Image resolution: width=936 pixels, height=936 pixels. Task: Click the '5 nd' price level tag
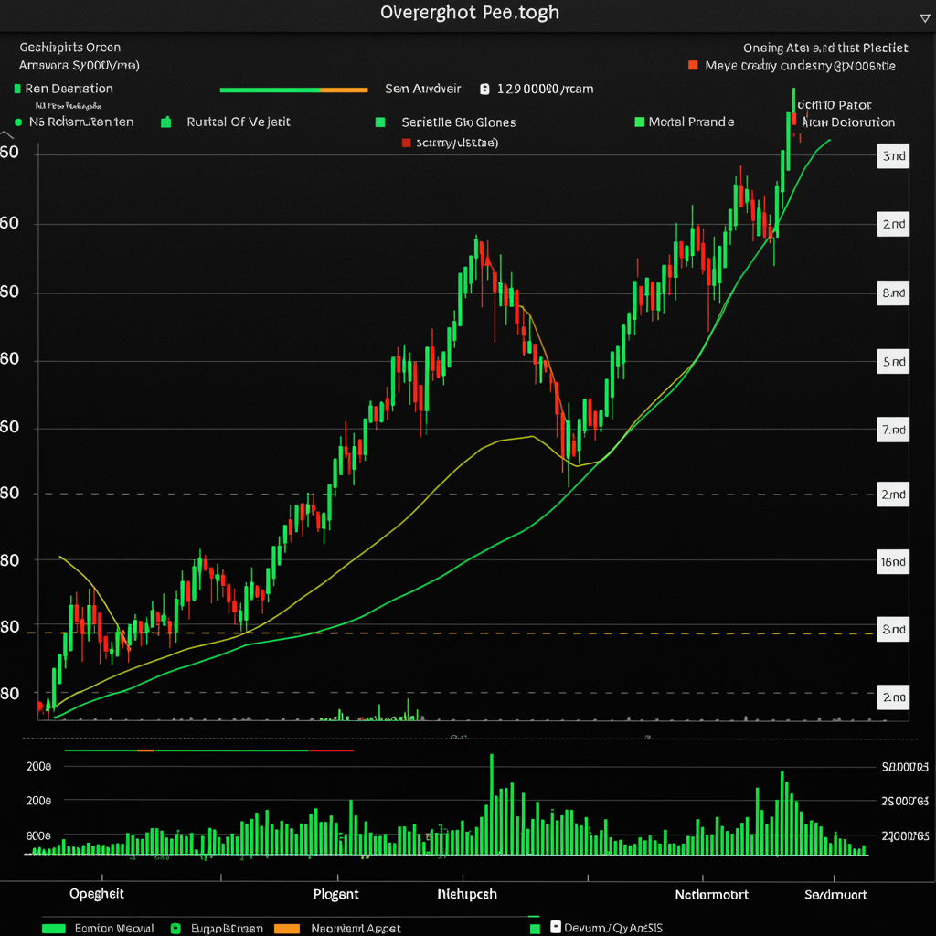(x=893, y=362)
